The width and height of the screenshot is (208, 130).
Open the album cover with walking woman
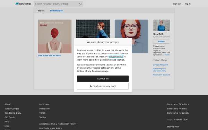93,29
